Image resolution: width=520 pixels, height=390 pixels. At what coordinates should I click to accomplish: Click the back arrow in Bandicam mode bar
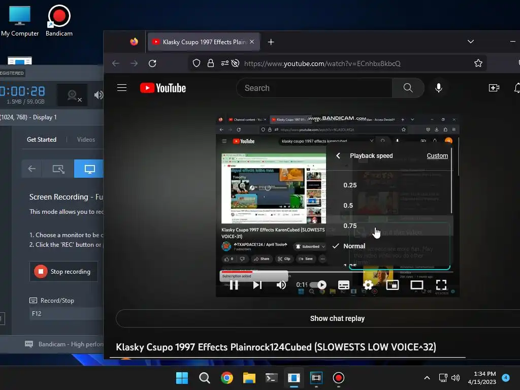click(x=32, y=169)
